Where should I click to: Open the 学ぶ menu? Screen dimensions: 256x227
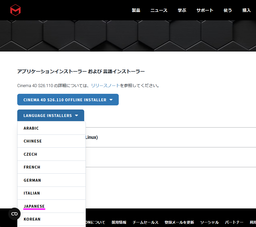(182, 10)
